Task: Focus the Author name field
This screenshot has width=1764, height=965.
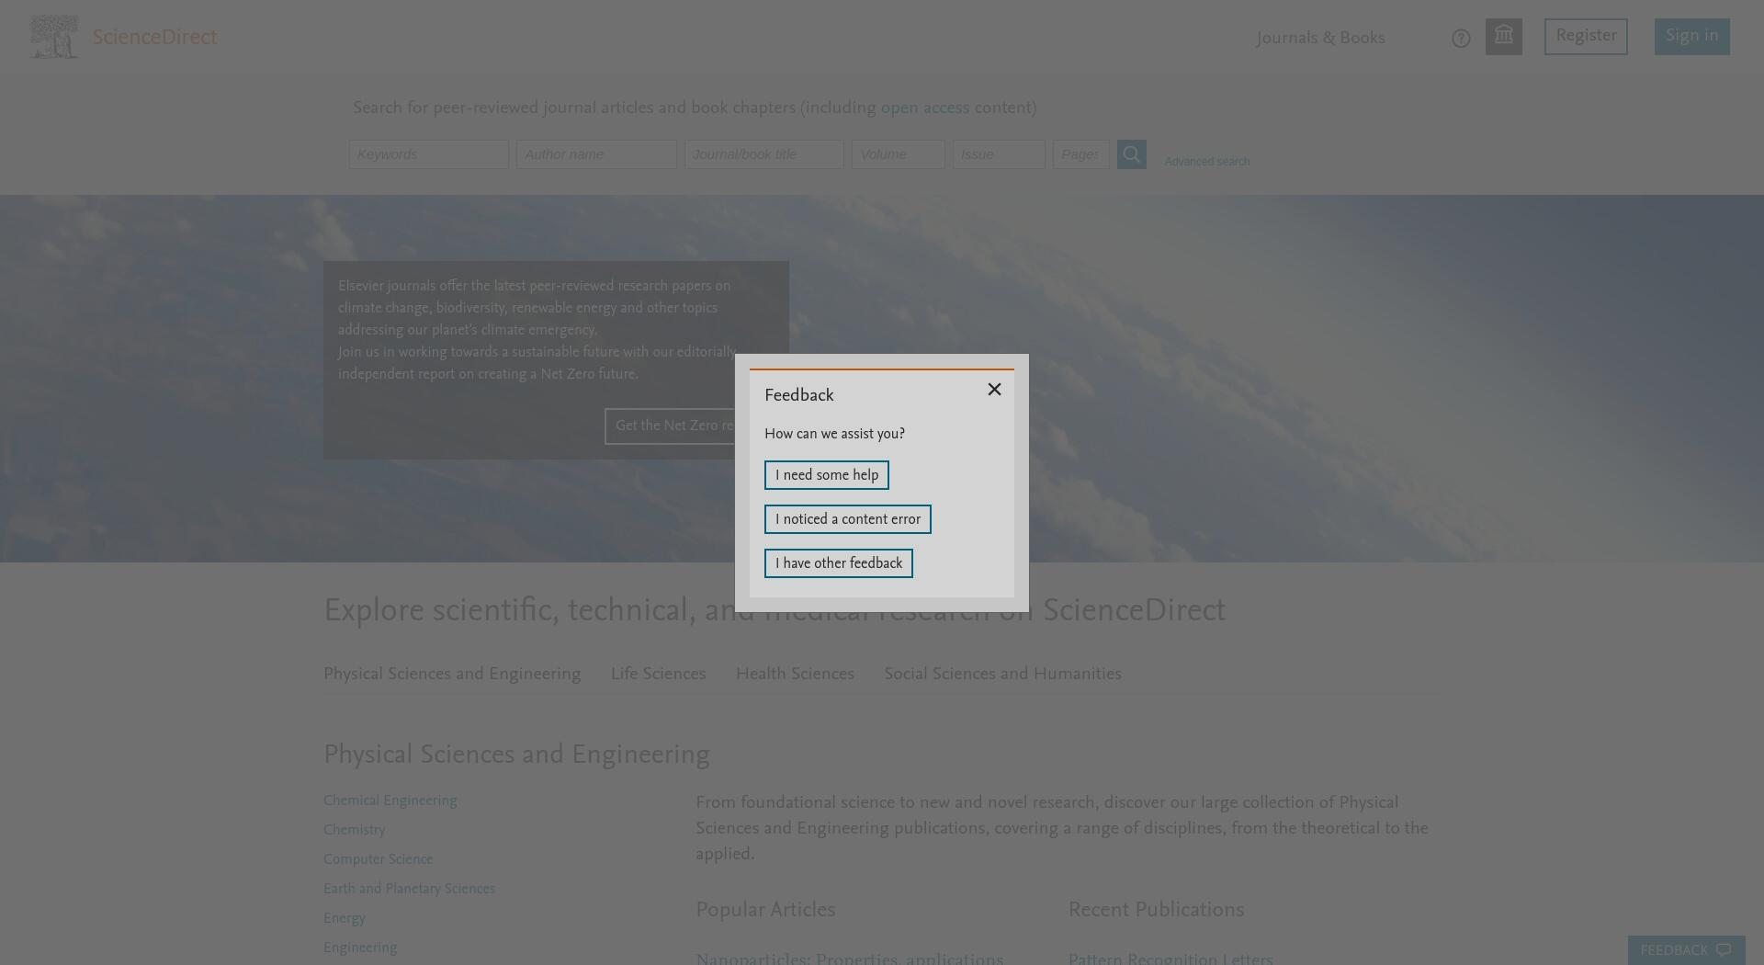Action: coord(596,154)
